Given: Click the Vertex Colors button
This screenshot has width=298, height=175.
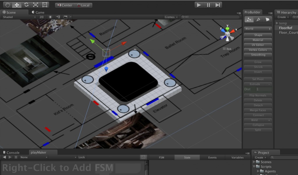Looking at the screenshot, I should 258,50.
